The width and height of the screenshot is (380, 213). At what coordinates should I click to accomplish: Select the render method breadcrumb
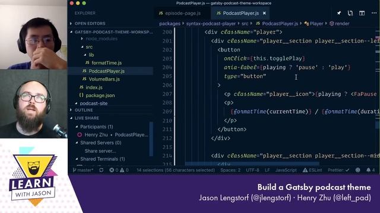coord(340,24)
